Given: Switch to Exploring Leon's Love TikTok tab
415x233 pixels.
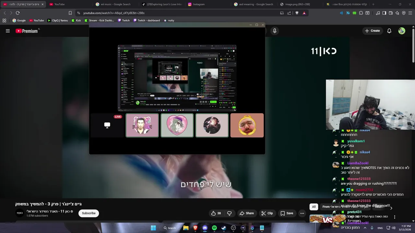Looking at the screenshot, I should coord(161,4).
